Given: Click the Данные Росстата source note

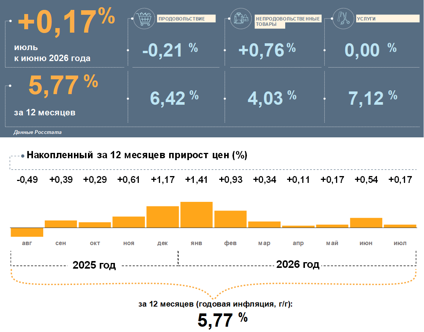Looking at the screenshot, I should [x=38, y=132].
